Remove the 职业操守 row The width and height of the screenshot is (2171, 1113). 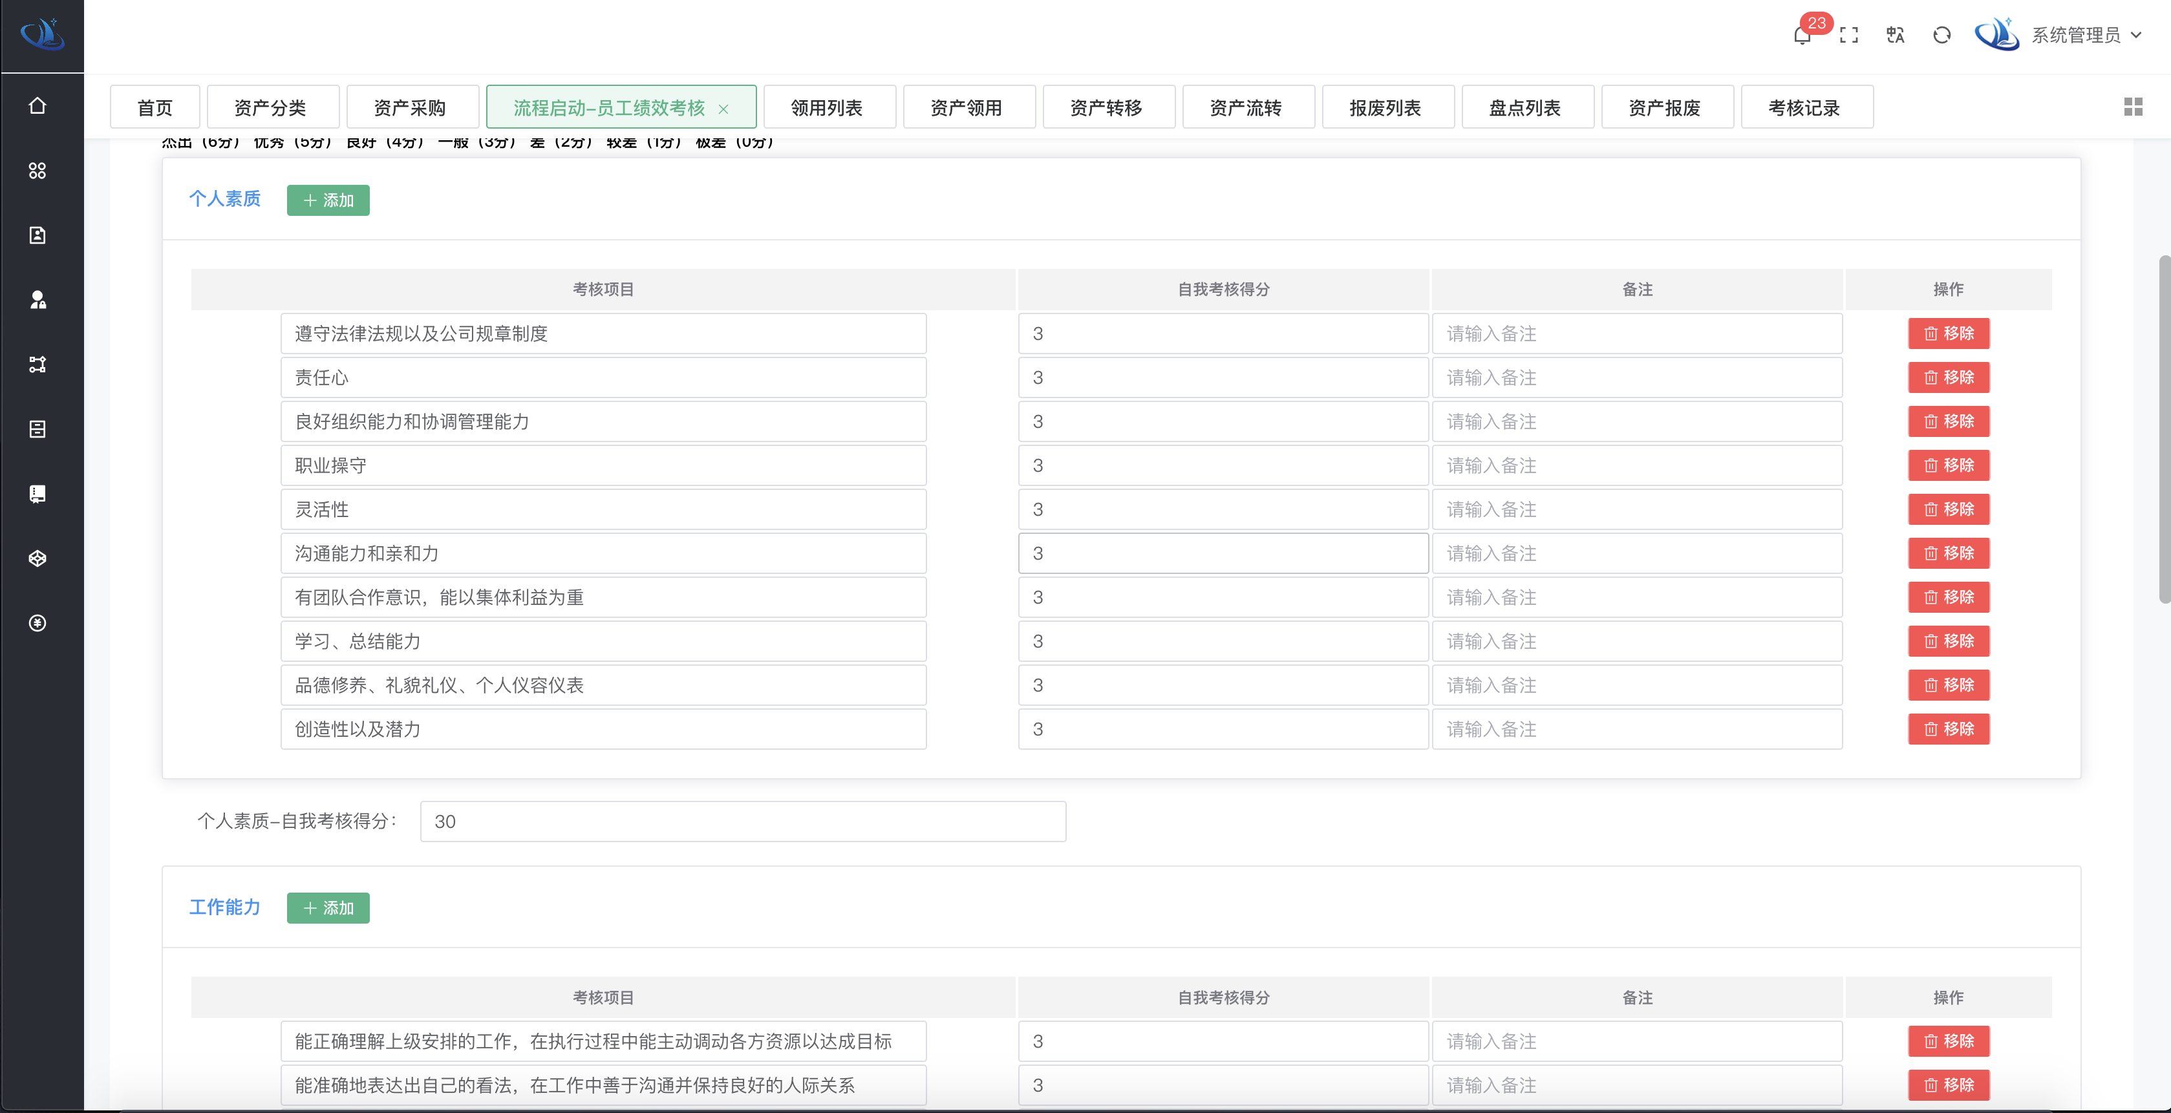pos(1949,465)
